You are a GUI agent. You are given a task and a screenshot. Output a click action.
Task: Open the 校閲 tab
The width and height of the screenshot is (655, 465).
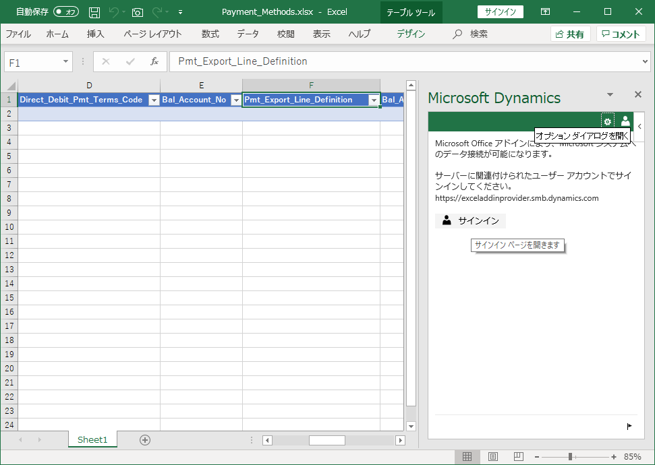click(286, 34)
